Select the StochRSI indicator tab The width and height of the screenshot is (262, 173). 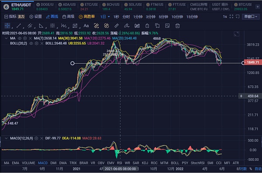(198, 163)
